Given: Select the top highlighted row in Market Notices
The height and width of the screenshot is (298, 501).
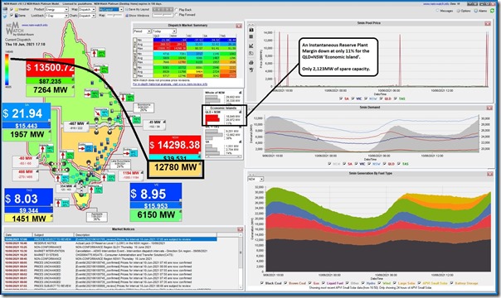Looking at the screenshot, I should (x=110, y=239).
